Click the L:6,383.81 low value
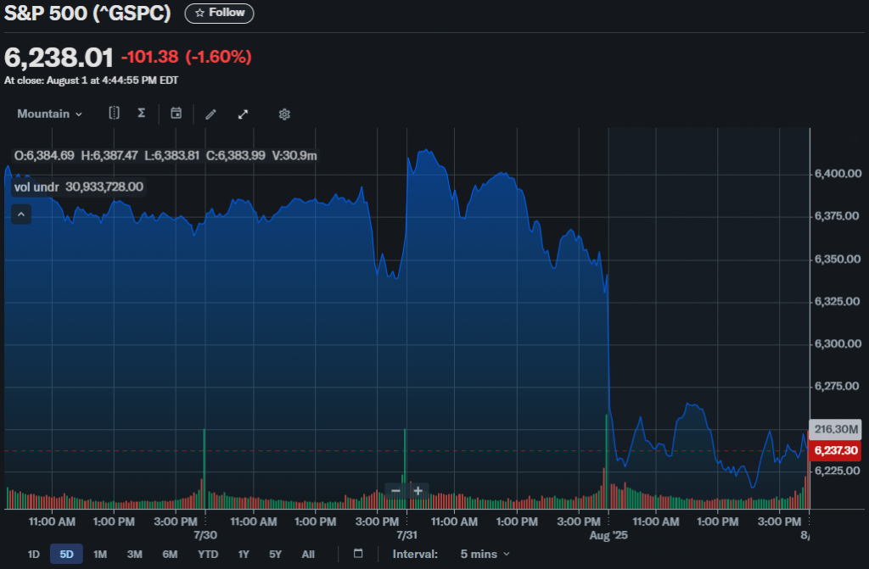 [171, 156]
